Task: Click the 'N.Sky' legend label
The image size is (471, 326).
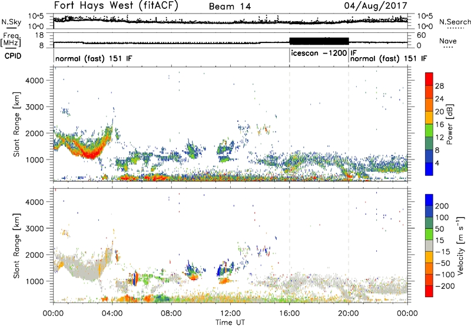Action: [x=11, y=22]
